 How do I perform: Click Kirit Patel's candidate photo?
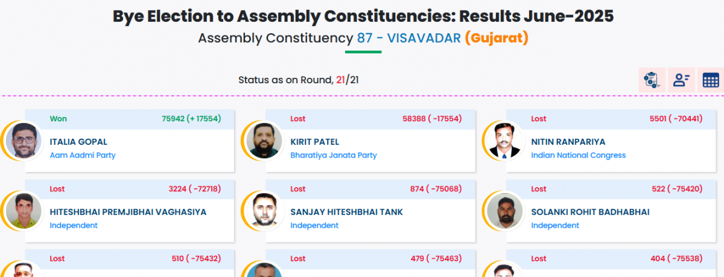(265, 141)
